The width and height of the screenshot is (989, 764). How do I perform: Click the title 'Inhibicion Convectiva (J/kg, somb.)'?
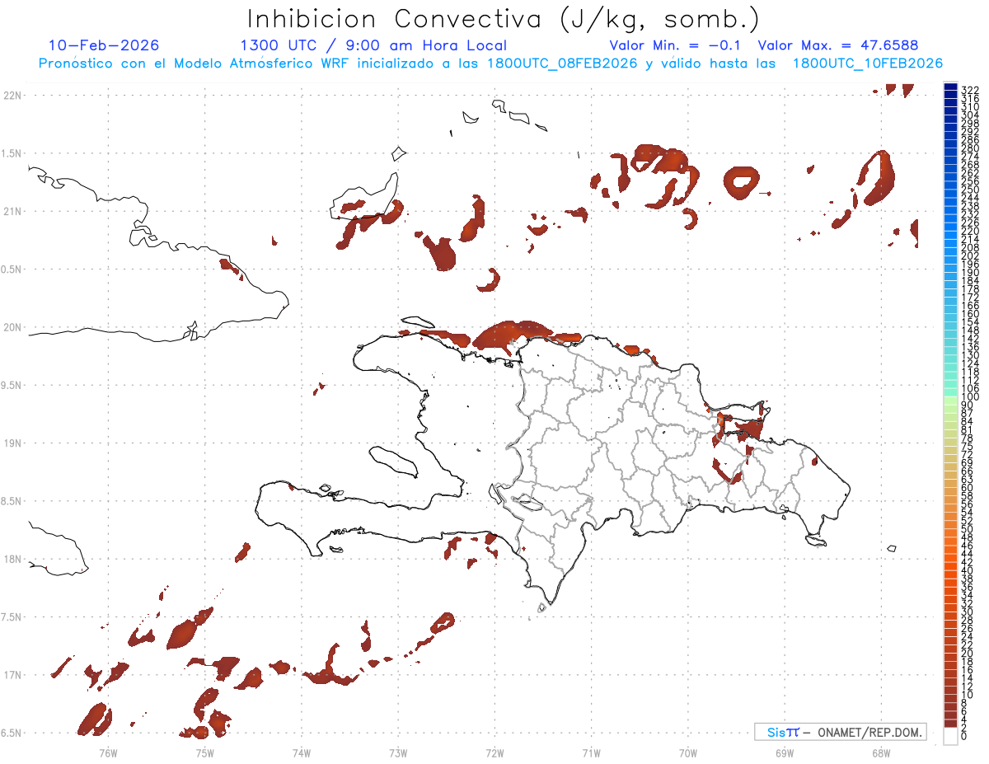[x=504, y=19]
